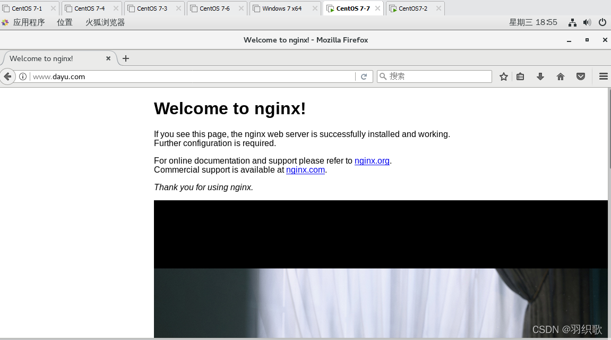This screenshot has height=340, width=611.
Task: Close the CentOS 7-6 VM tab
Action: pos(241,8)
